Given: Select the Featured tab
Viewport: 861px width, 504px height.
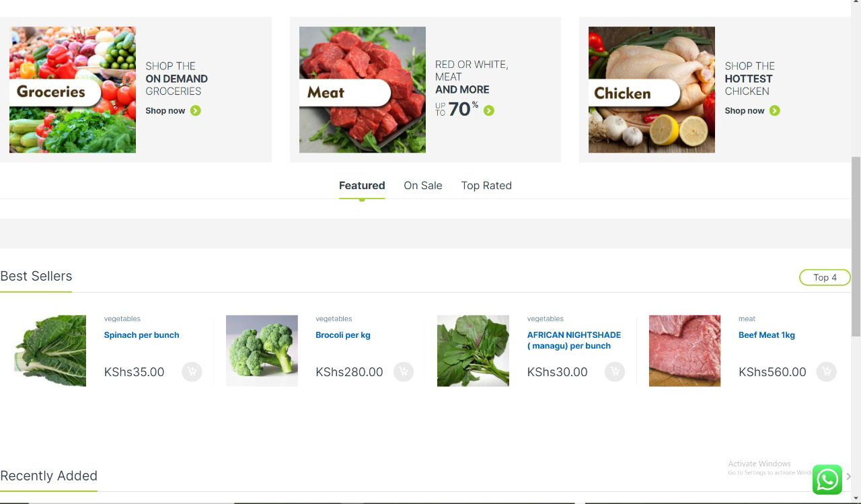Looking at the screenshot, I should point(362,186).
